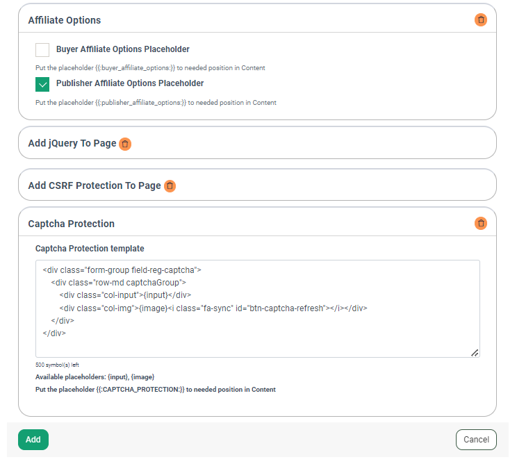Remove Add CSRF Protection To Page trash icon
517x464 pixels.
coord(170,186)
